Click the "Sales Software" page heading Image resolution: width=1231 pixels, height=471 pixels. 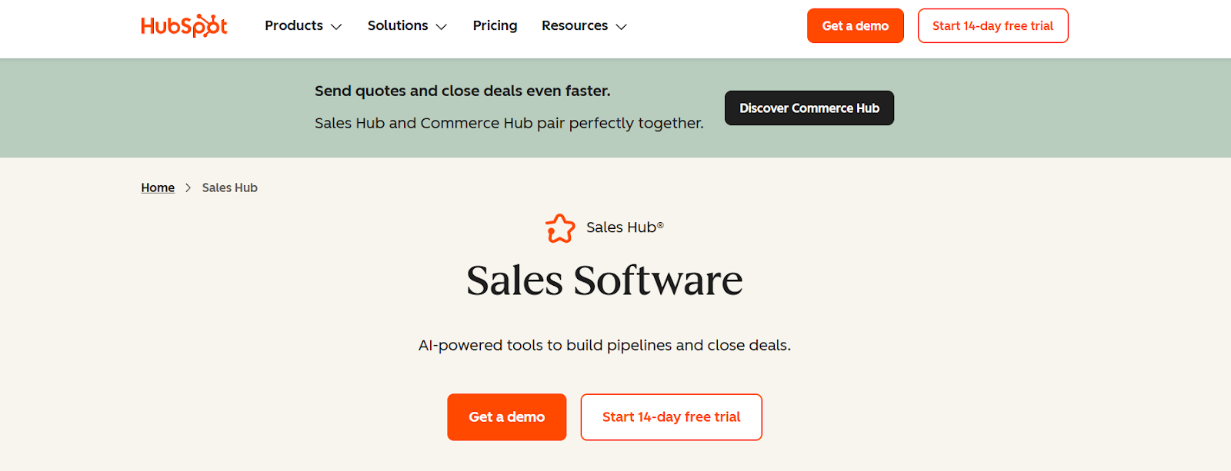pyautogui.click(x=605, y=280)
